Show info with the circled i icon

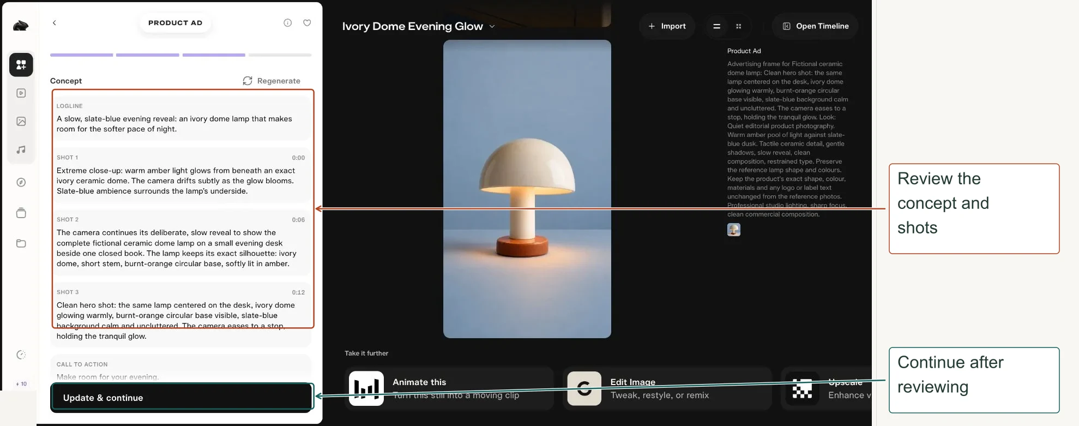(288, 23)
